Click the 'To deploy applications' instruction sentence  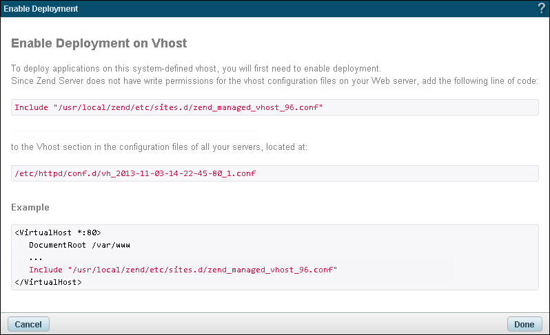(196, 69)
